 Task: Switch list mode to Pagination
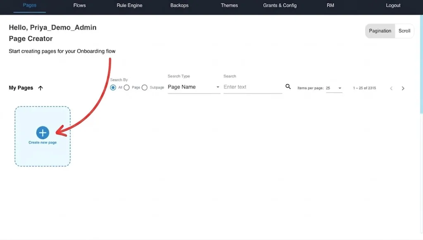pos(380,31)
